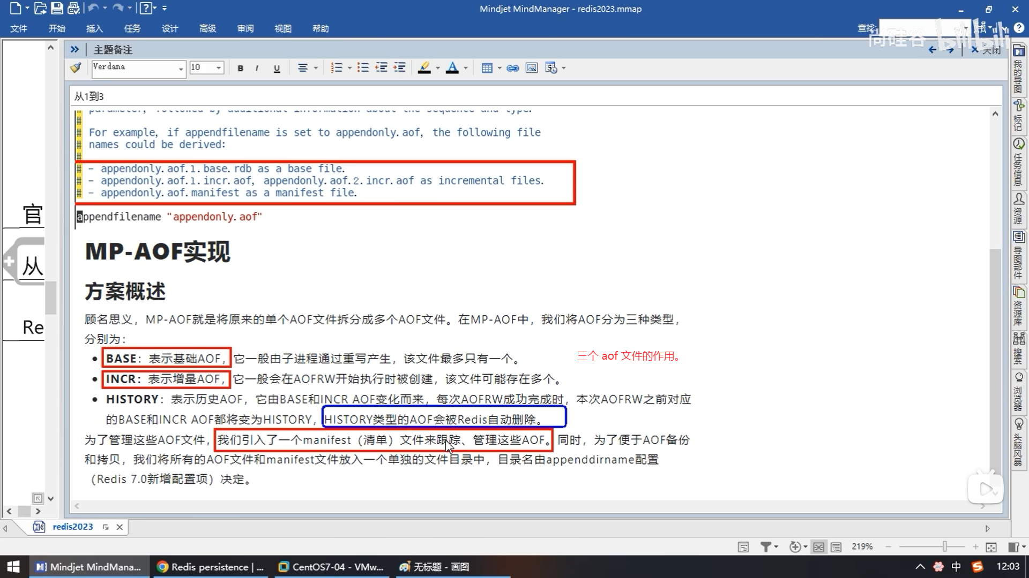Viewport: 1029px width, 578px height.
Task: Apply a bulleted list to the notes
Action: click(x=363, y=68)
